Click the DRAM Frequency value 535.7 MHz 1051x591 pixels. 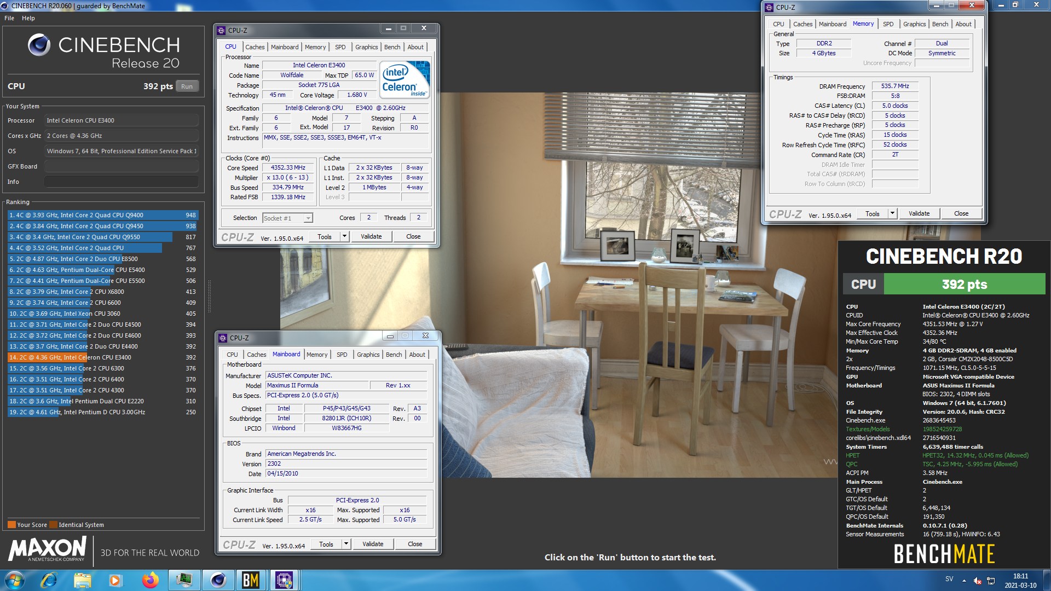(895, 86)
